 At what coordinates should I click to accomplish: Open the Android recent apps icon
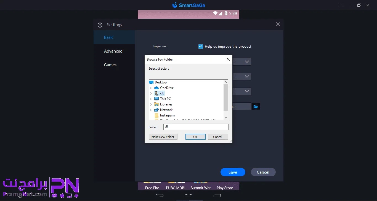[x=217, y=195]
